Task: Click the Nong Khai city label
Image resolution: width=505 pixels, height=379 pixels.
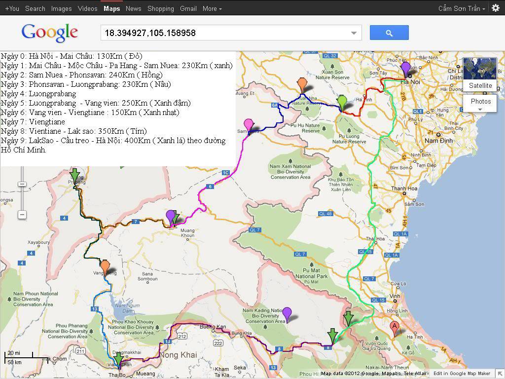Action: click(178, 355)
